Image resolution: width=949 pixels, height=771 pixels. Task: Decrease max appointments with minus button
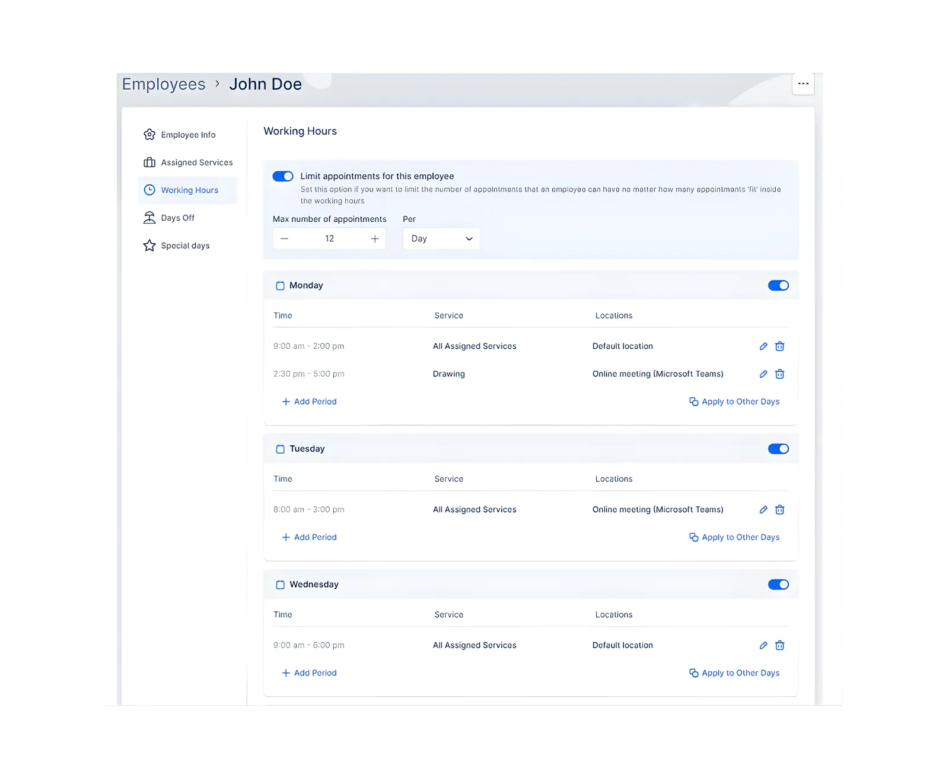tap(284, 238)
